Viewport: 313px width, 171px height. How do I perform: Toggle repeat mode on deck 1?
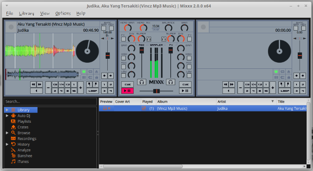pyautogui.click(x=90, y=72)
